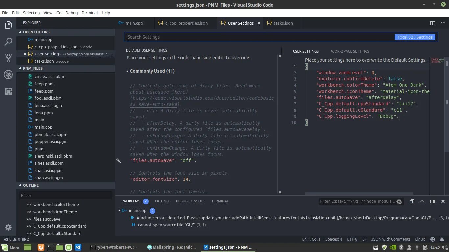The width and height of the screenshot is (449, 252).
Task: Open the Extensions view
Action: point(8,91)
